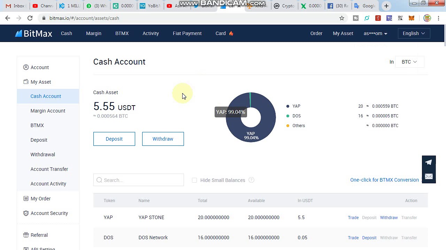The width and height of the screenshot is (446, 250).
Task: Click the In USDT column header
Action: click(305, 200)
